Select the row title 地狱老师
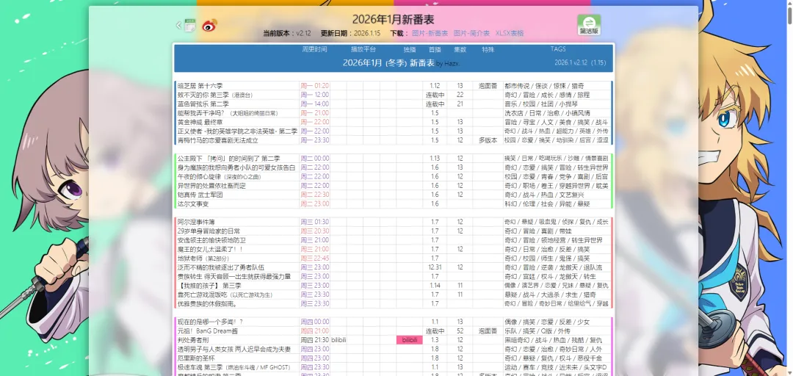This screenshot has height=376, width=793. tap(189, 258)
